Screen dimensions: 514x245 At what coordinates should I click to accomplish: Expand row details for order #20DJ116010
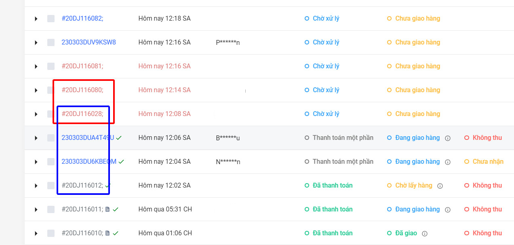point(36,233)
